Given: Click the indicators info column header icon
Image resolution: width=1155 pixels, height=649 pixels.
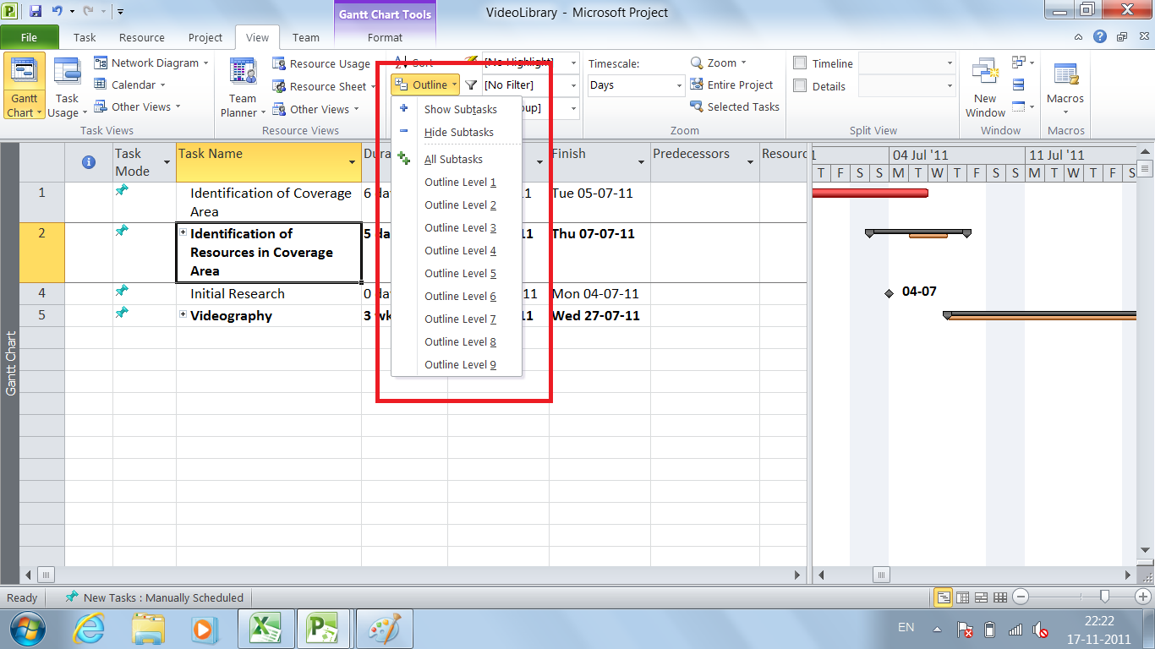Looking at the screenshot, I should pyautogui.click(x=89, y=162).
